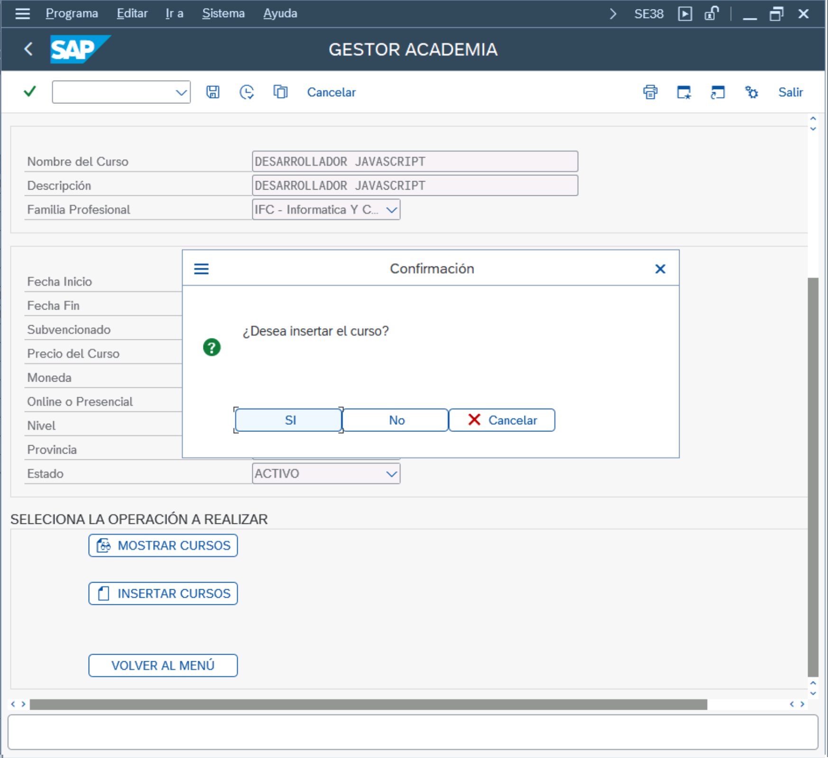Click the copy variant icon
This screenshot has height=758, width=828.
pos(280,91)
